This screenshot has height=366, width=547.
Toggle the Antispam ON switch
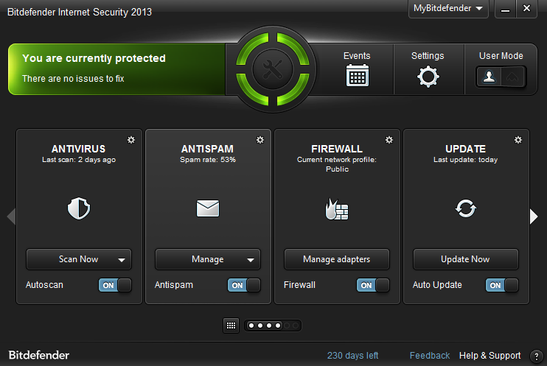pyautogui.click(x=244, y=285)
